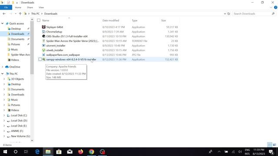The width and height of the screenshot is (278, 156).
Task: Switch to details view layout icon
Action: pos(269,145)
